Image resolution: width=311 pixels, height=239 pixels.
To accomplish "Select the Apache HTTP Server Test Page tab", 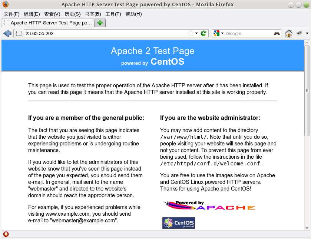I will [x=48, y=23].
